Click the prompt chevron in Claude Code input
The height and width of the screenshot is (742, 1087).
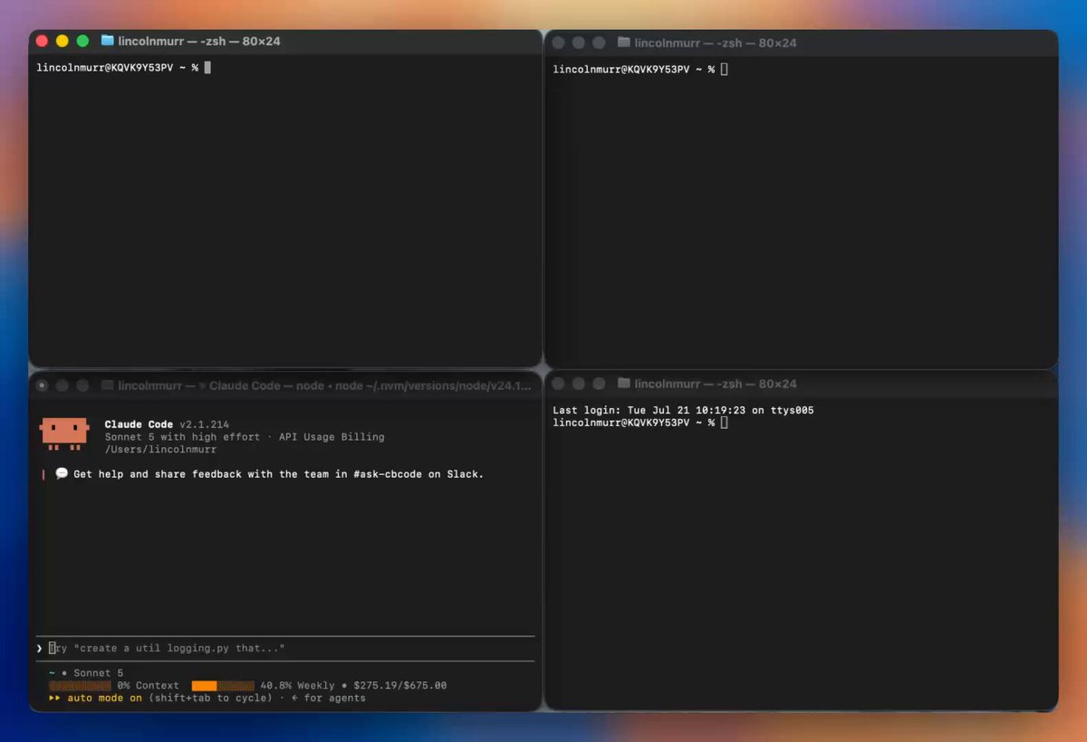(x=39, y=649)
